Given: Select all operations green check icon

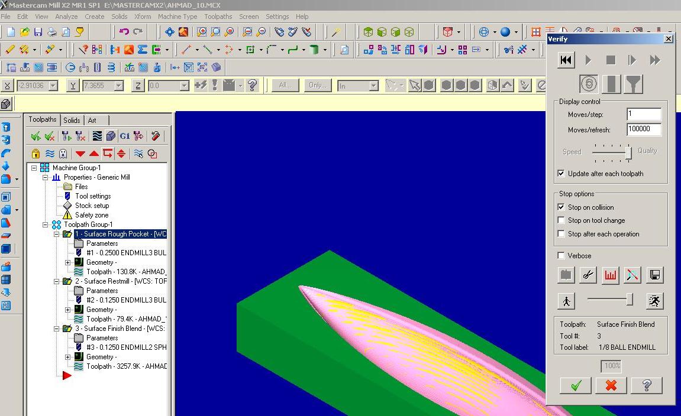Looking at the screenshot, I should 35,136.
